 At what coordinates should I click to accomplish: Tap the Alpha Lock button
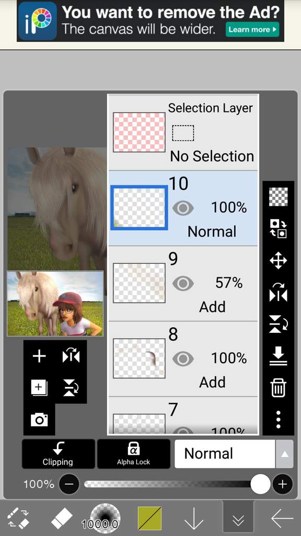pyautogui.click(x=133, y=454)
